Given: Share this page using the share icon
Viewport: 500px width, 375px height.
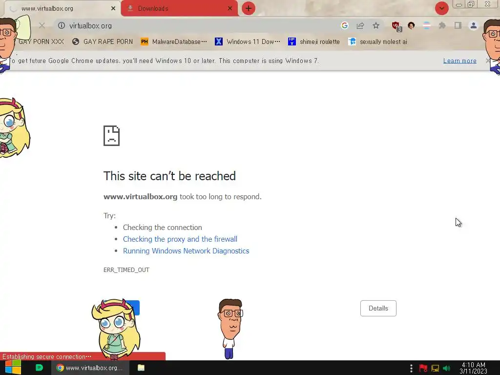Looking at the screenshot, I should pyautogui.click(x=360, y=25).
